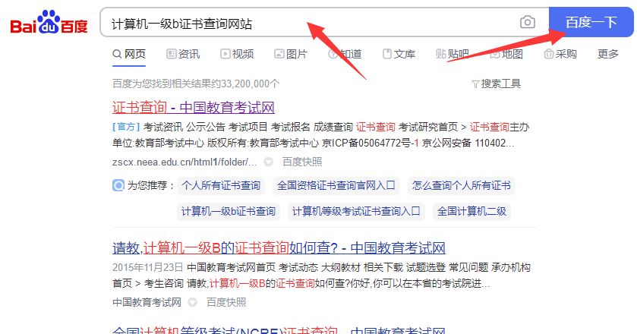The height and width of the screenshot is (334, 637).
Task: Select the 网页 tab
Action: coord(129,54)
